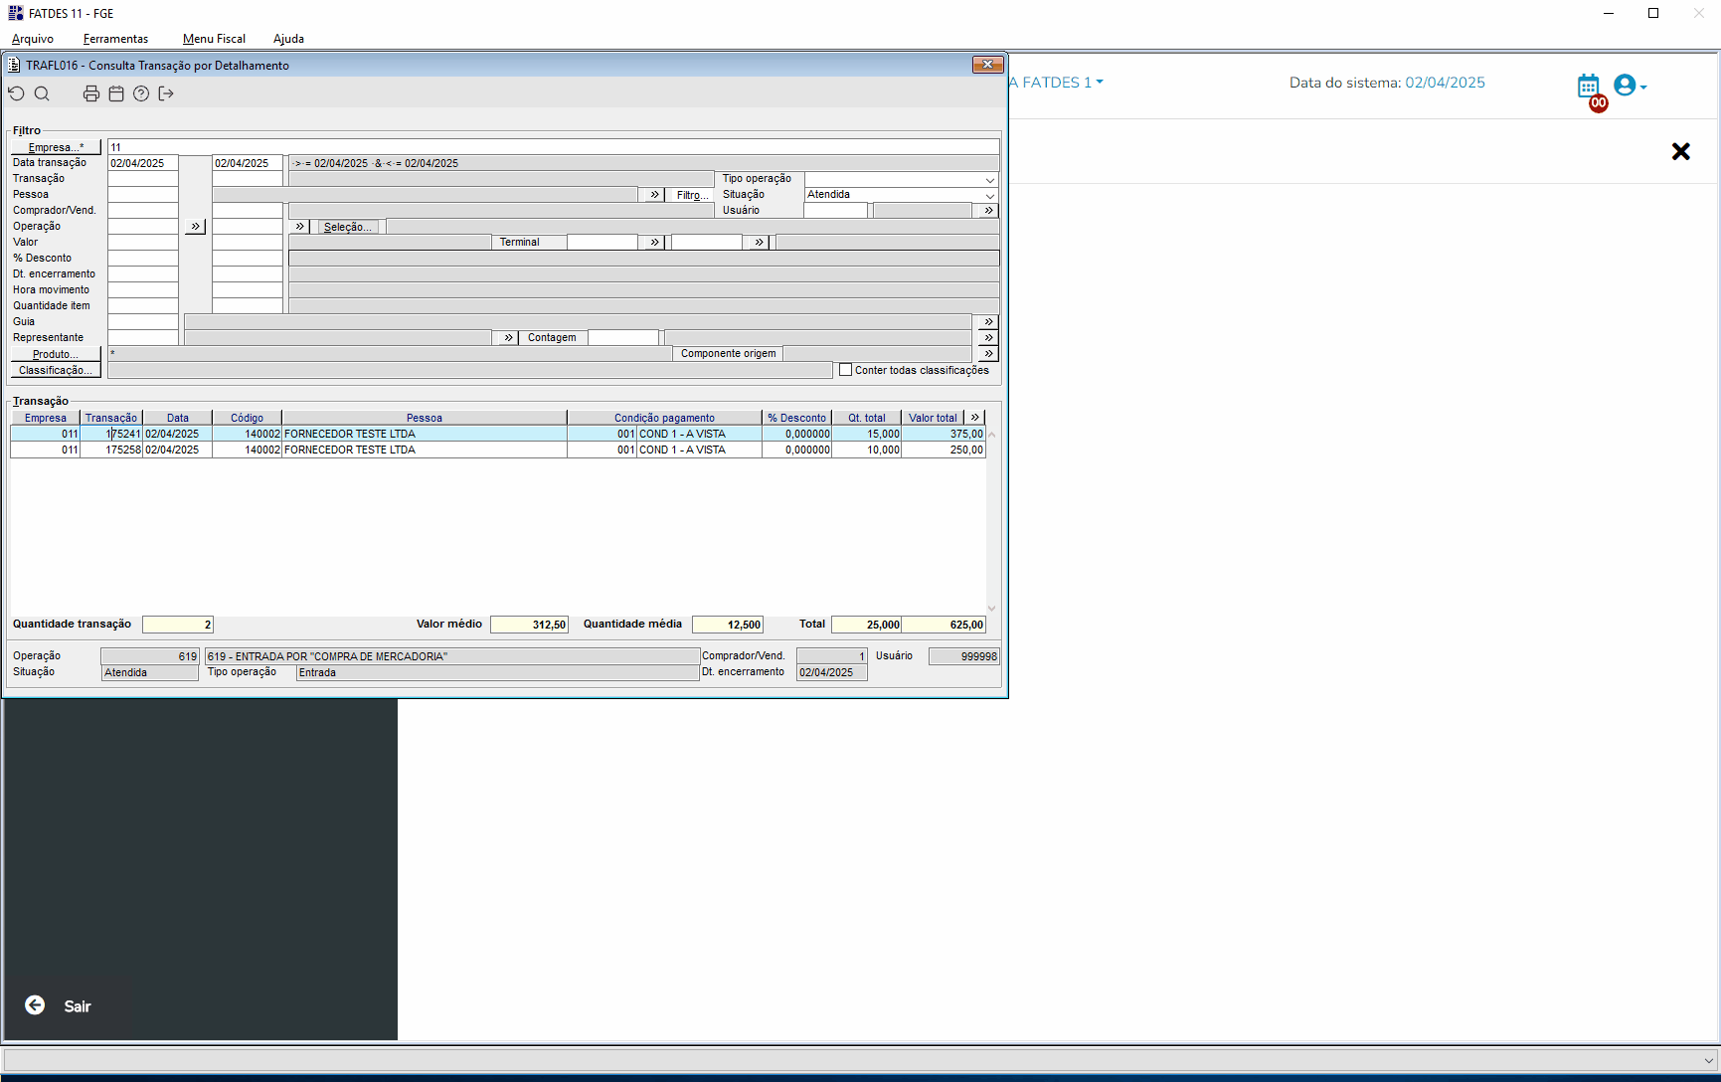
Task: Open the Ajuda menu
Action: coord(288,39)
